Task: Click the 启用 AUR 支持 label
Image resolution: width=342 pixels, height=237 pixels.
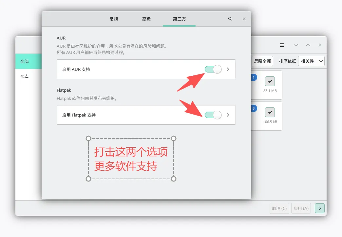Action: click(x=76, y=69)
